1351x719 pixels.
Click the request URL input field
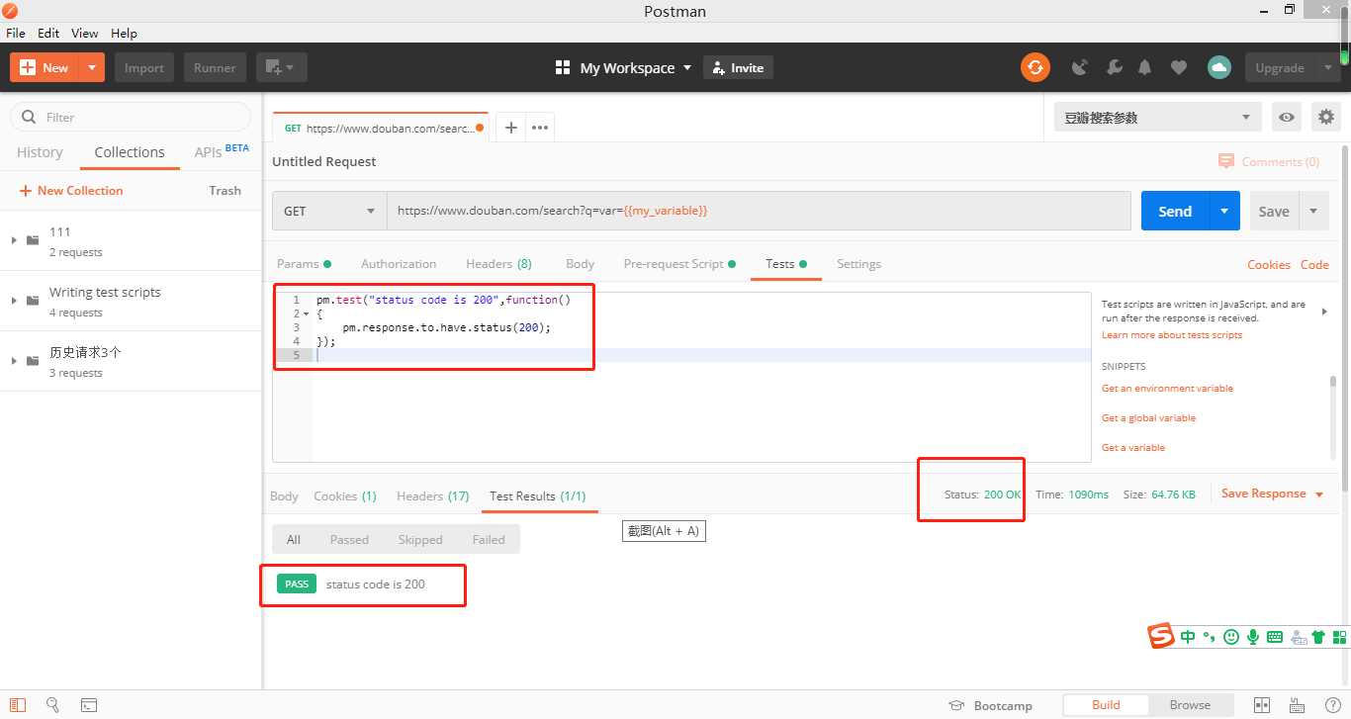click(x=759, y=211)
